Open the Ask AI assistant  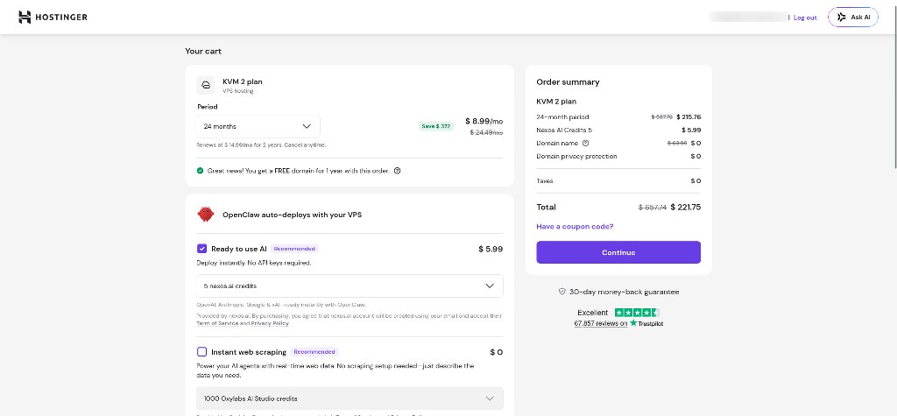[x=853, y=18]
